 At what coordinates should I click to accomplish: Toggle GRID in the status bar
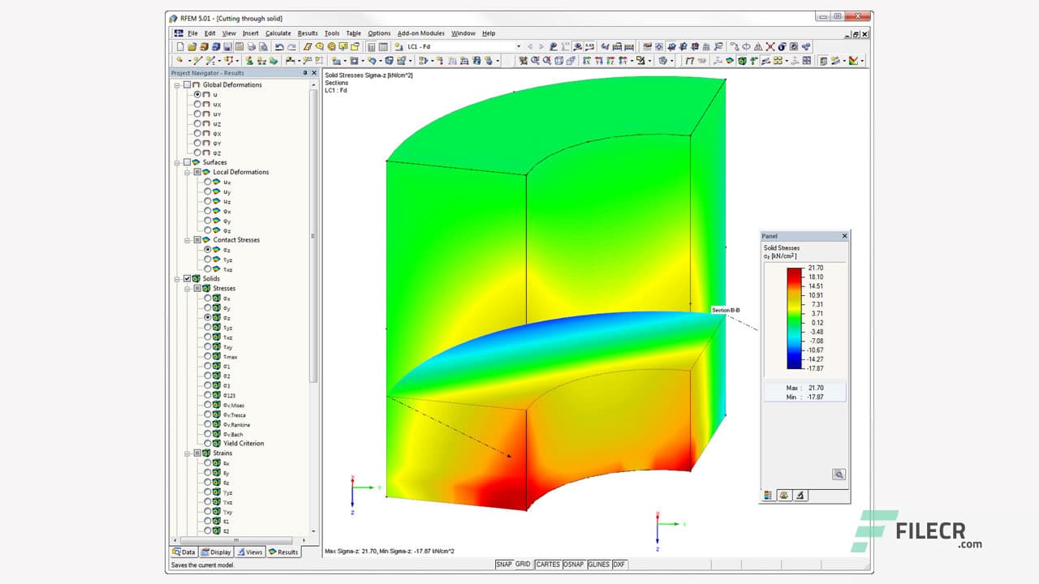tap(522, 564)
